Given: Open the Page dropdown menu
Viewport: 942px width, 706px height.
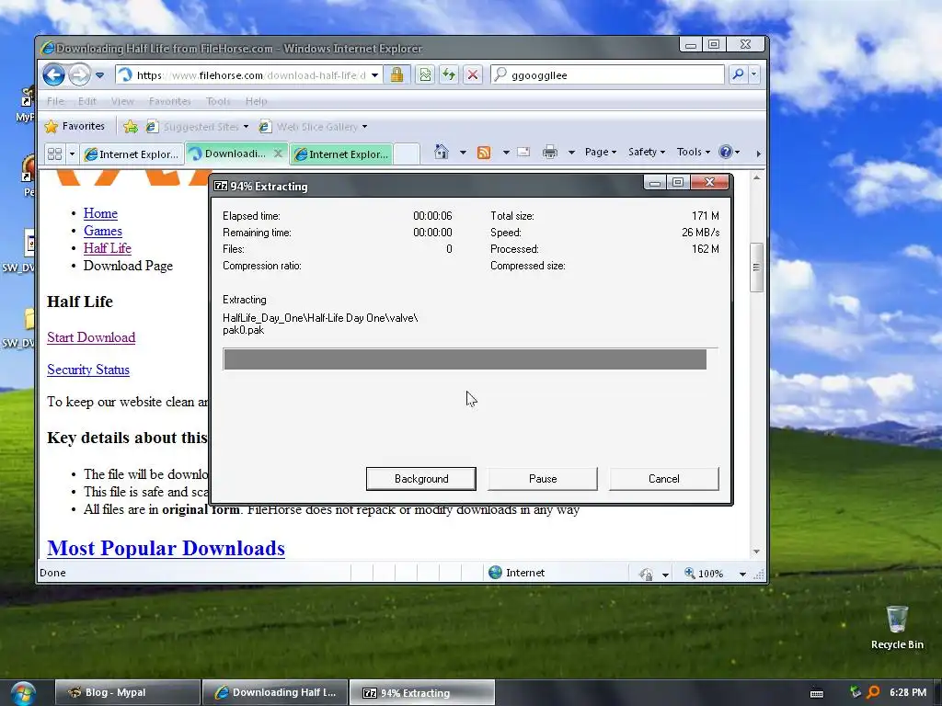Looking at the screenshot, I should (601, 152).
